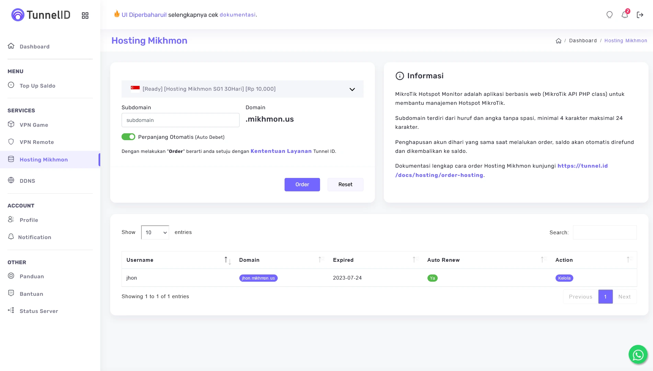The width and height of the screenshot is (653, 371).
Task: Click the Order button
Action: (x=302, y=184)
